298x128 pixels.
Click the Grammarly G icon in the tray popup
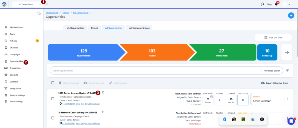pos(234,119)
